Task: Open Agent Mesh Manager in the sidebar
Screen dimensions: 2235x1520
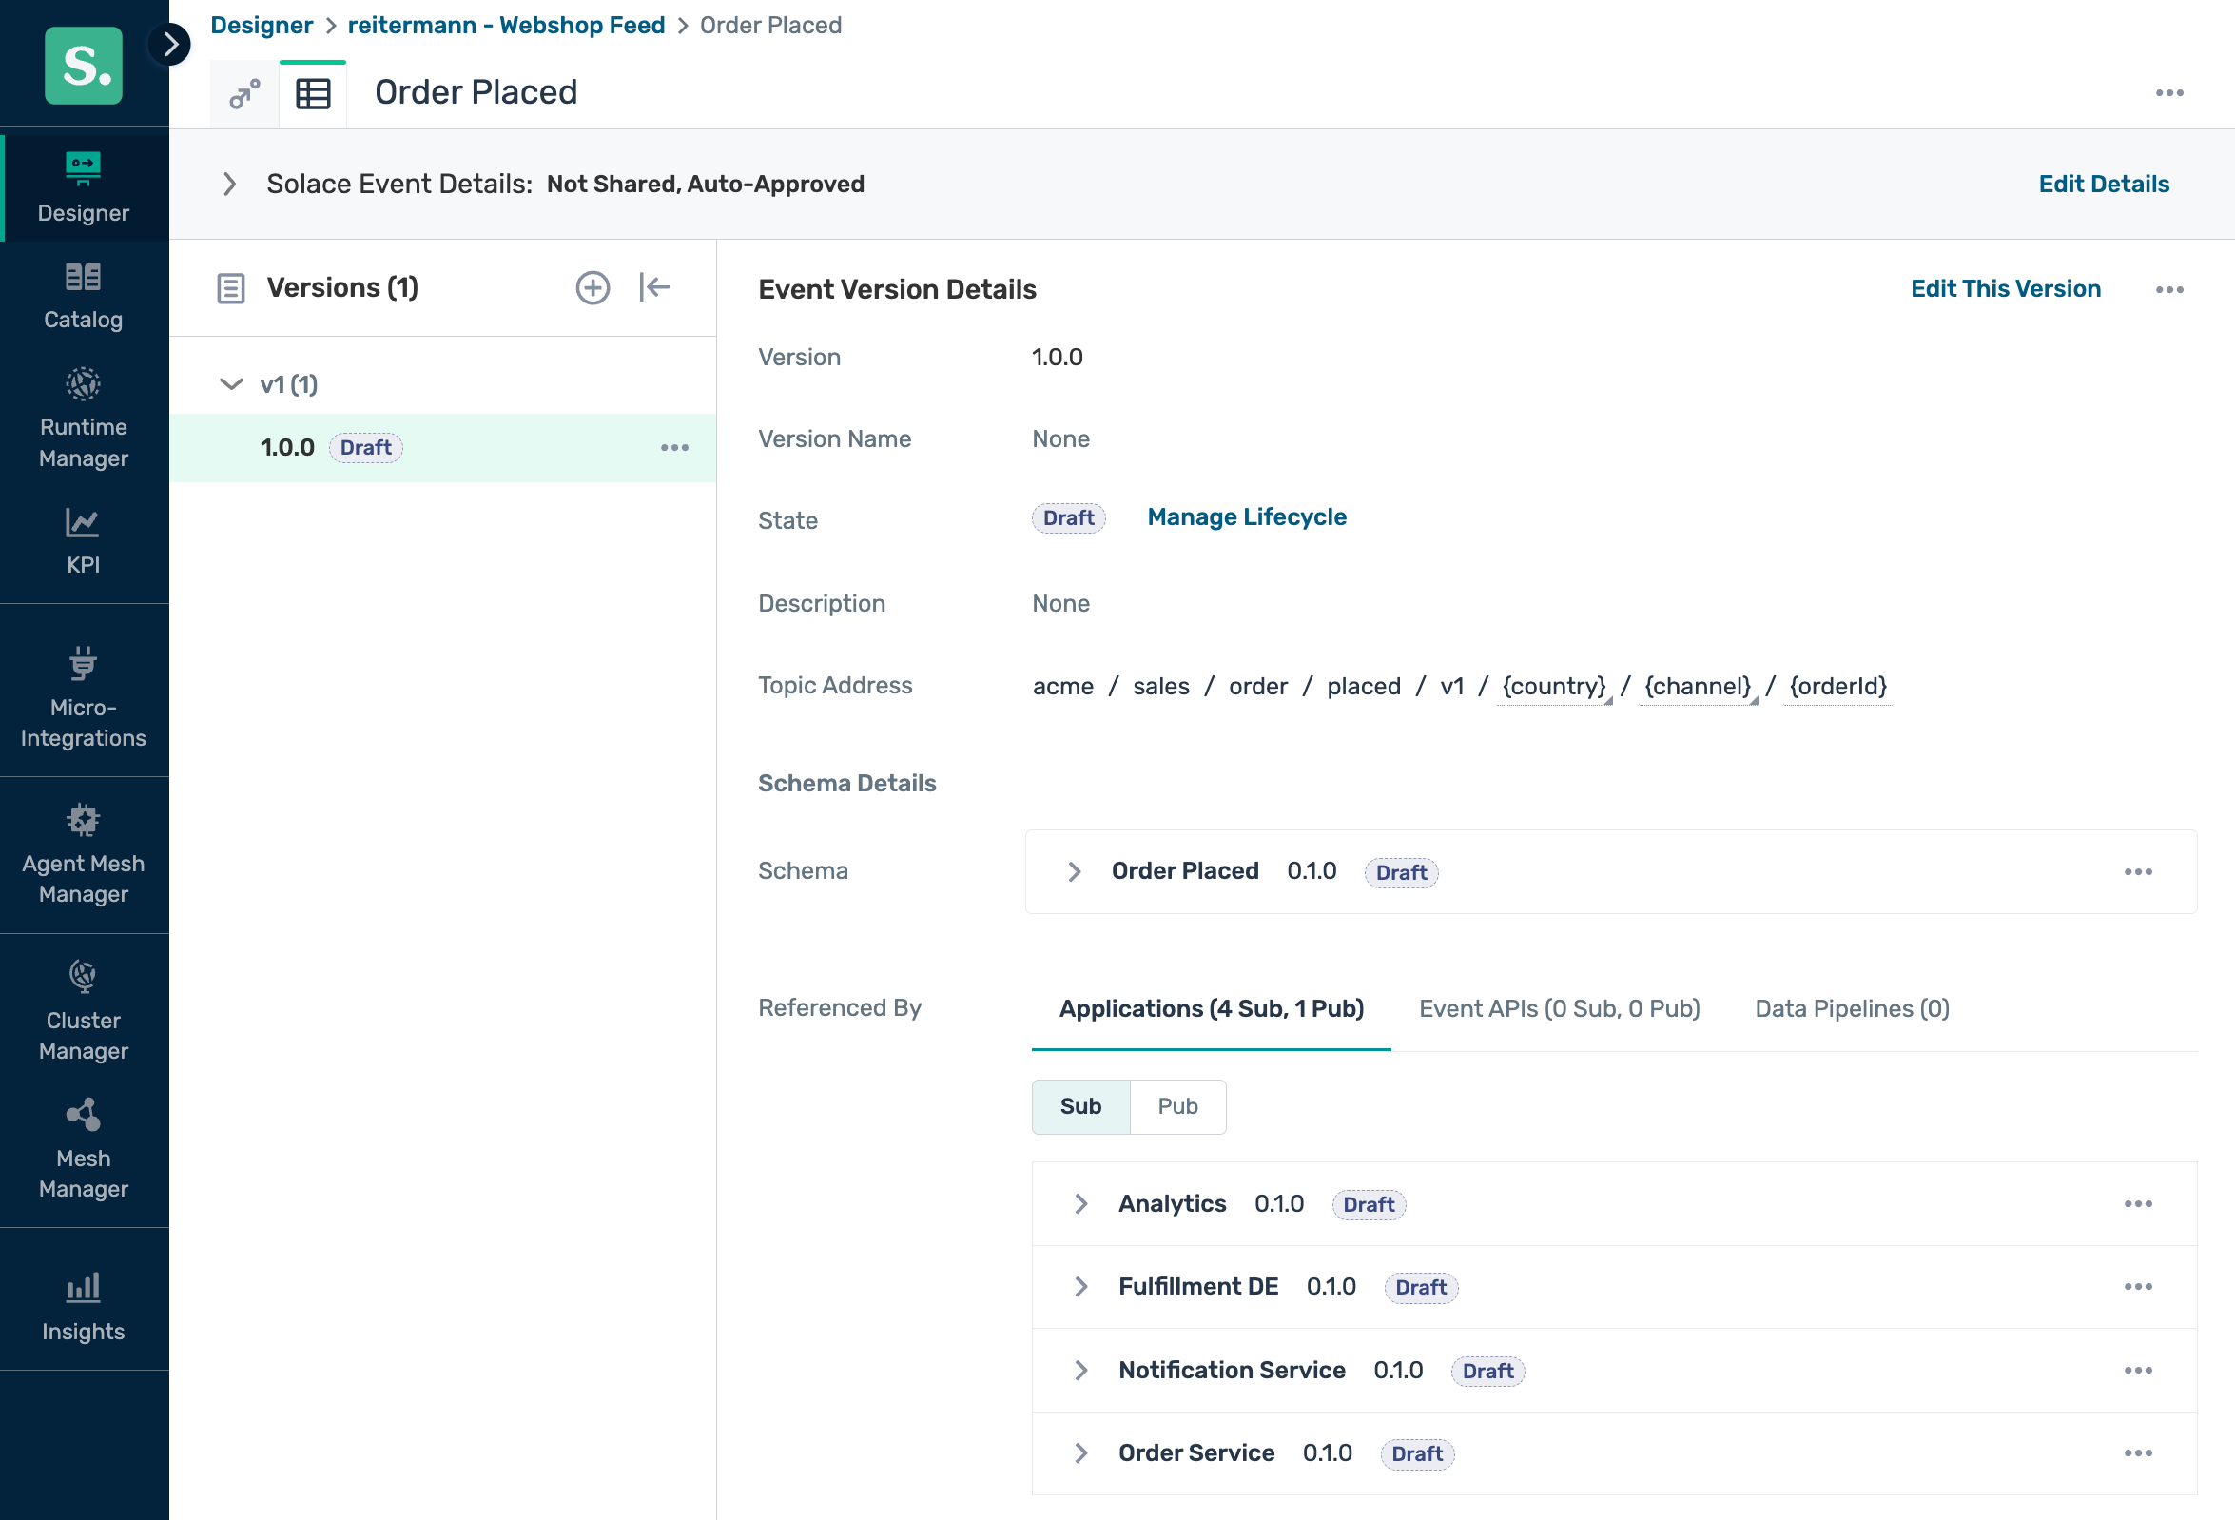Action: click(84, 852)
